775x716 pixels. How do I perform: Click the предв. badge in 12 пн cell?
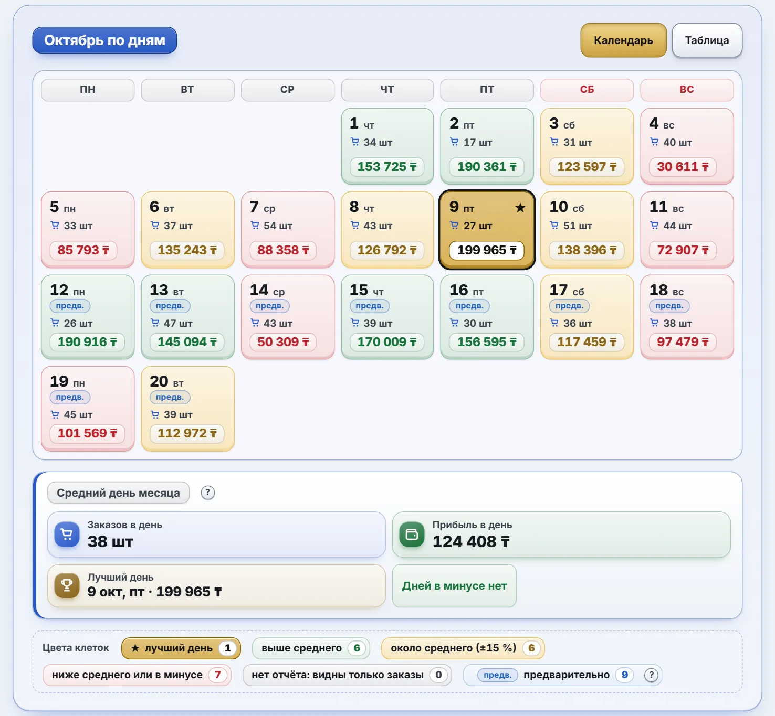pyautogui.click(x=70, y=306)
